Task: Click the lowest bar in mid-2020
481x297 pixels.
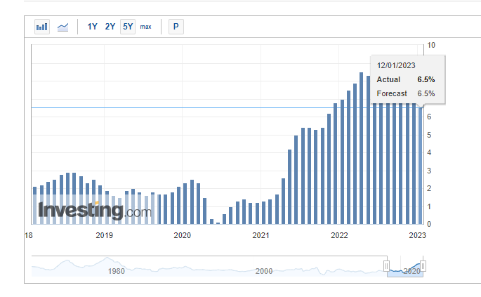Action: pos(218,223)
